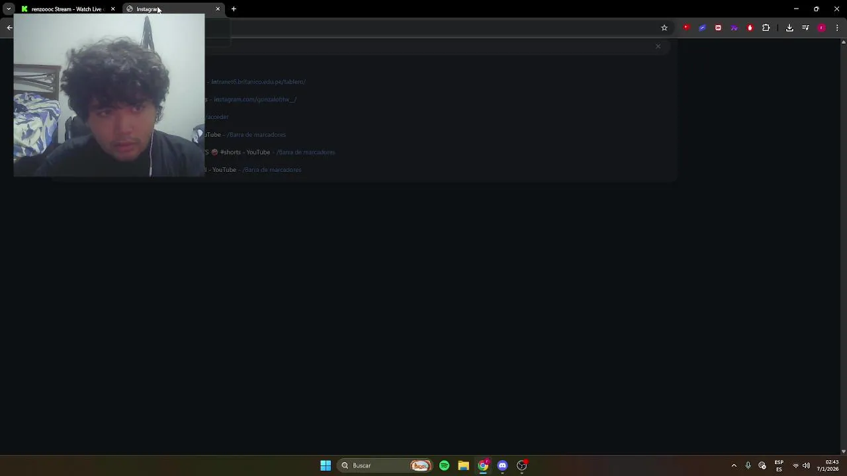This screenshot has height=476, width=847.
Task: Bookmark this page with the star icon
Action: (x=664, y=28)
